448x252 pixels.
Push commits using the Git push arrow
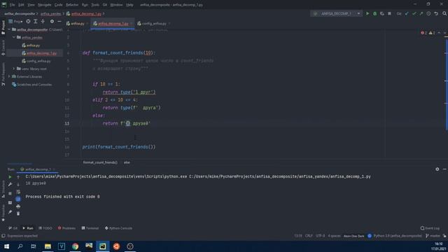click(421, 13)
